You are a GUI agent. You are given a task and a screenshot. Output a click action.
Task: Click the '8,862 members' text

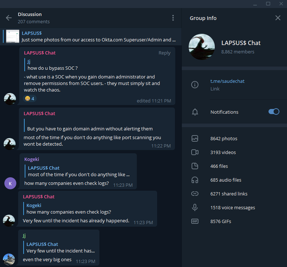238,52
